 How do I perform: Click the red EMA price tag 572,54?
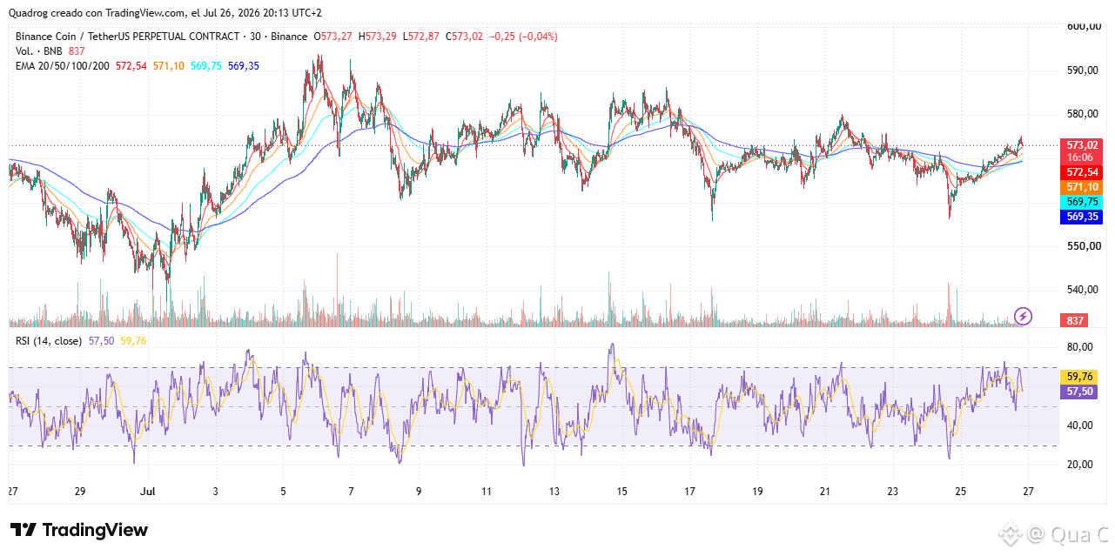click(1080, 172)
